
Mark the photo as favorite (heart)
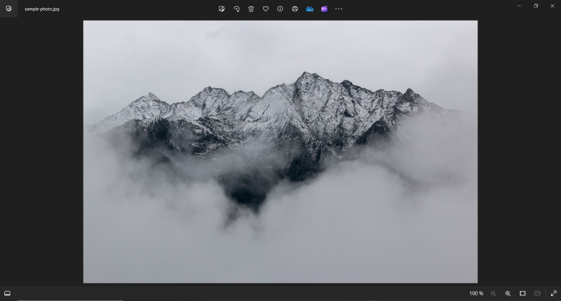(266, 9)
